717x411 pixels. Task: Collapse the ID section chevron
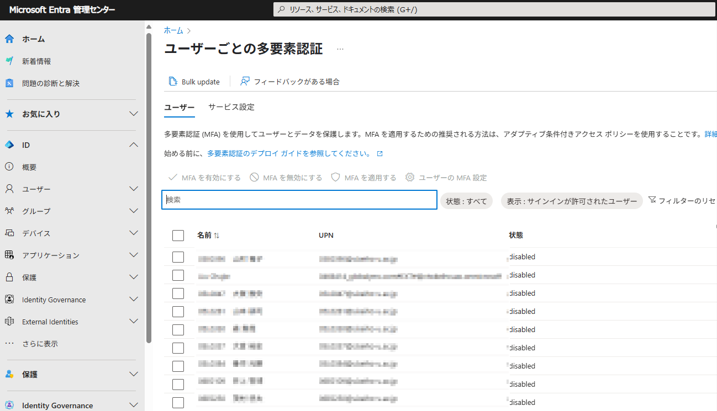133,145
